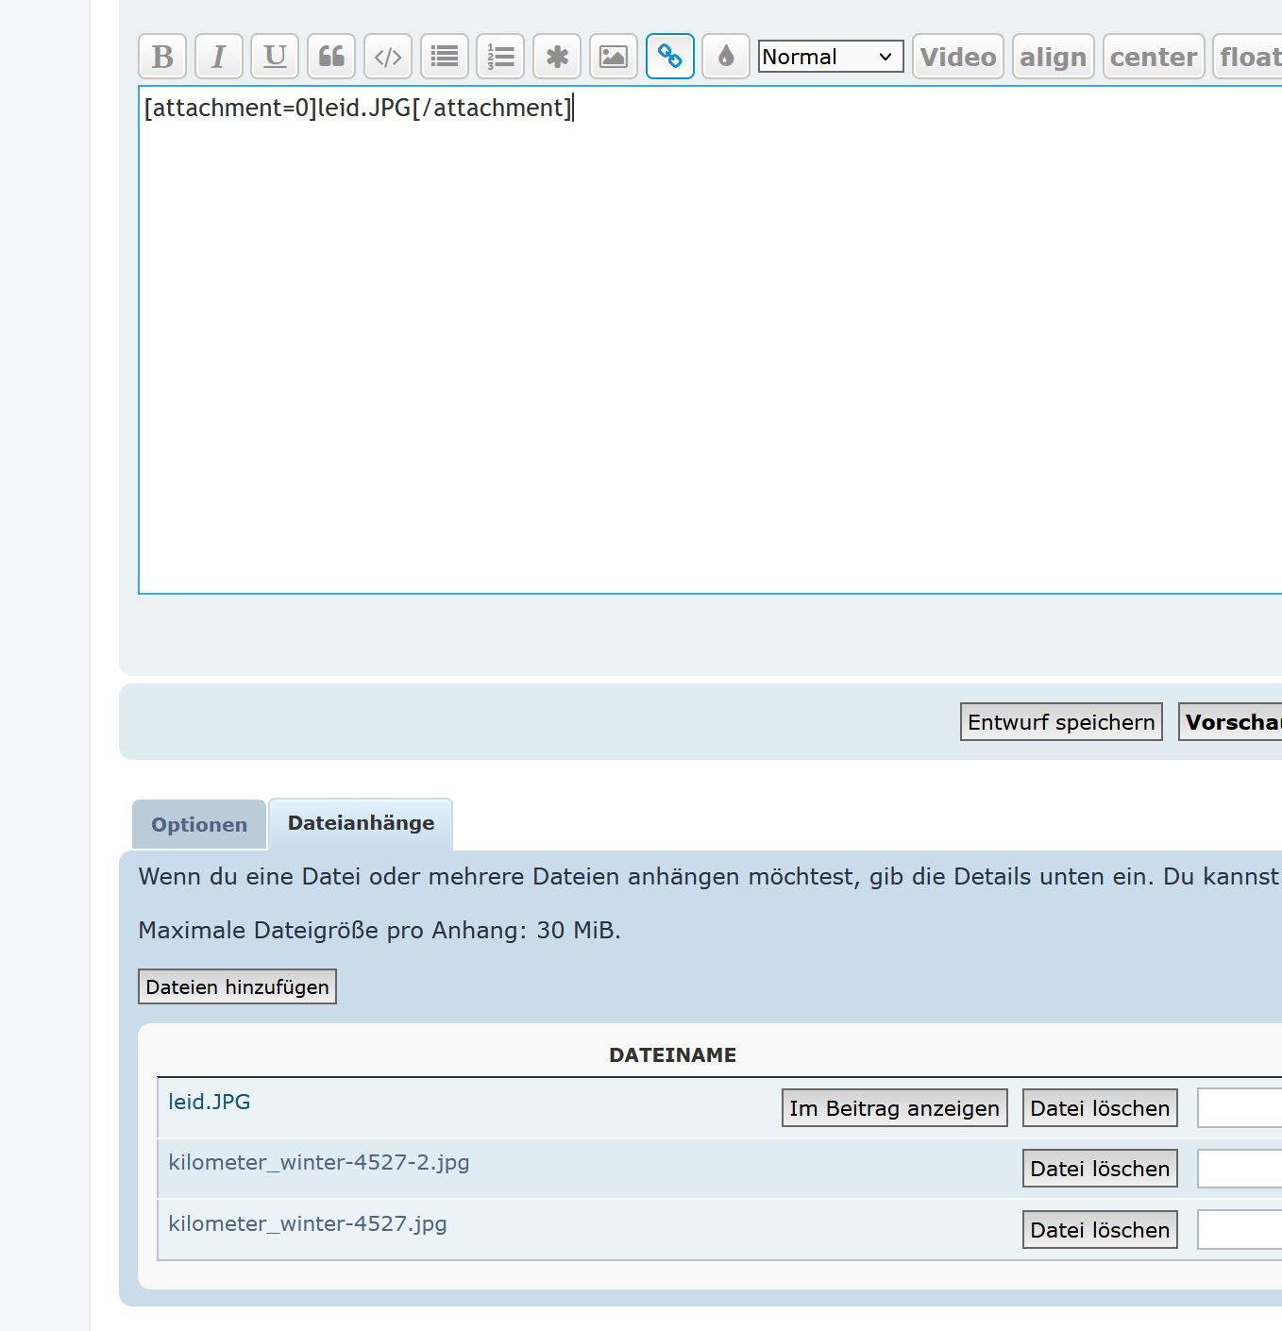The image size is (1282, 1331).
Task: Insert a quote block using the quote icon
Action: point(331,57)
